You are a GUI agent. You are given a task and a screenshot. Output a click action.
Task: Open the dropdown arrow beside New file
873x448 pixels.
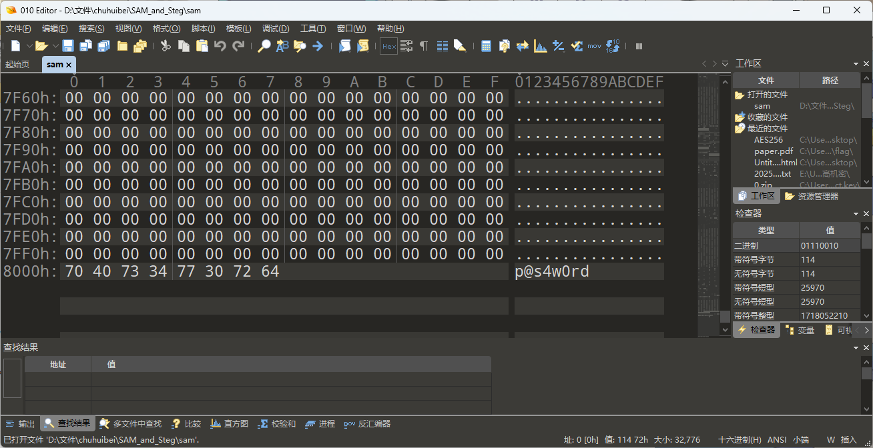[x=29, y=46]
